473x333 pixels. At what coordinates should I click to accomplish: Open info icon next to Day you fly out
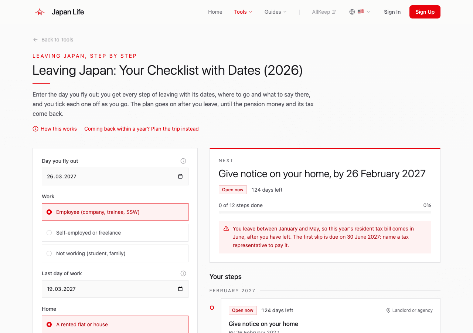point(183,161)
